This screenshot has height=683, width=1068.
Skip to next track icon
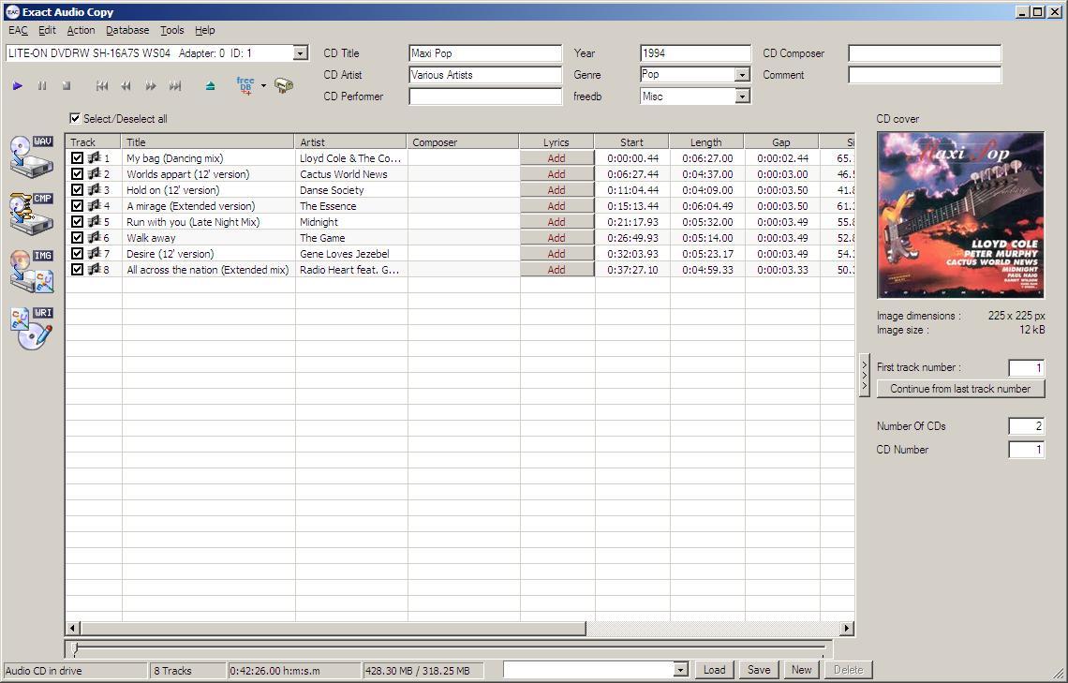click(174, 86)
